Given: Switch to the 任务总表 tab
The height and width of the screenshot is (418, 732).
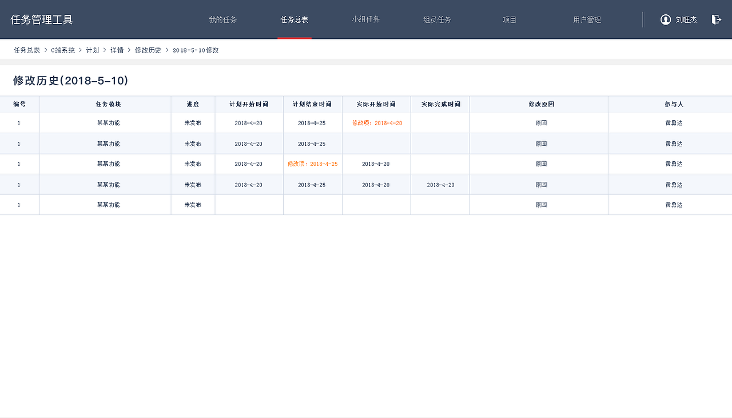Looking at the screenshot, I should click(295, 19).
